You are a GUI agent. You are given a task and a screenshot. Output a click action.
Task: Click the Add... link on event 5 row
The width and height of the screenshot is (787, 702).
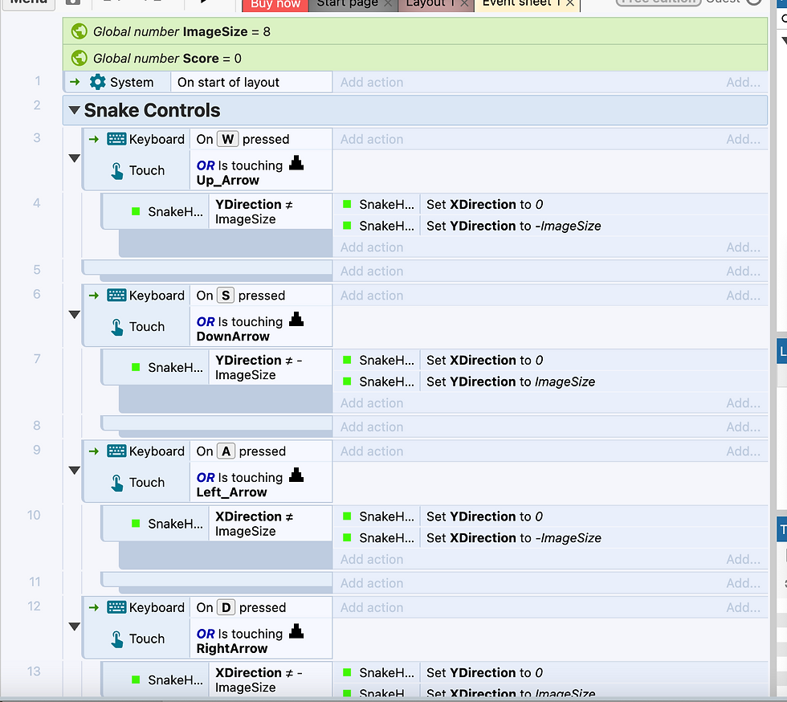coord(743,271)
